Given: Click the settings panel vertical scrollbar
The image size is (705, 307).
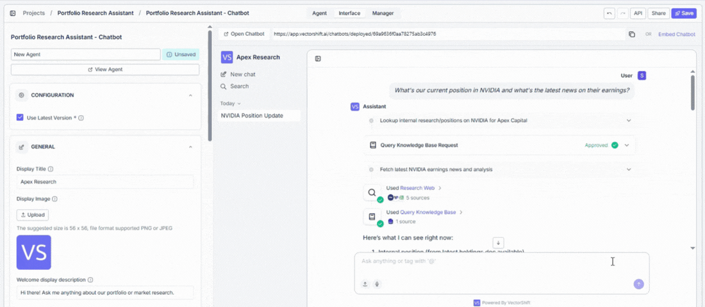Looking at the screenshot, I should pos(210,85).
